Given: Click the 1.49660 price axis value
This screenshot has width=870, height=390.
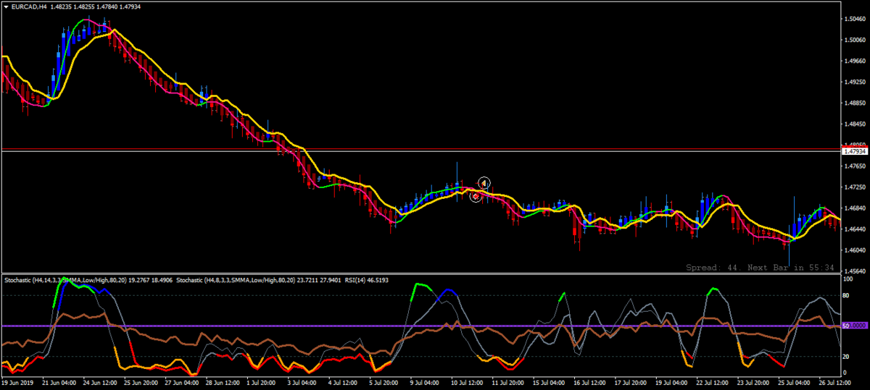Looking at the screenshot, I should (x=856, y=62).
